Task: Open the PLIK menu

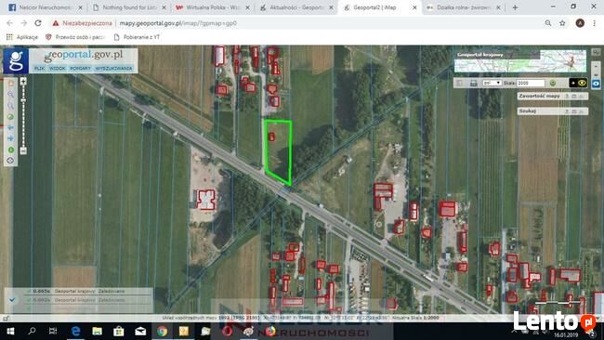Action: tap(39, 68)
